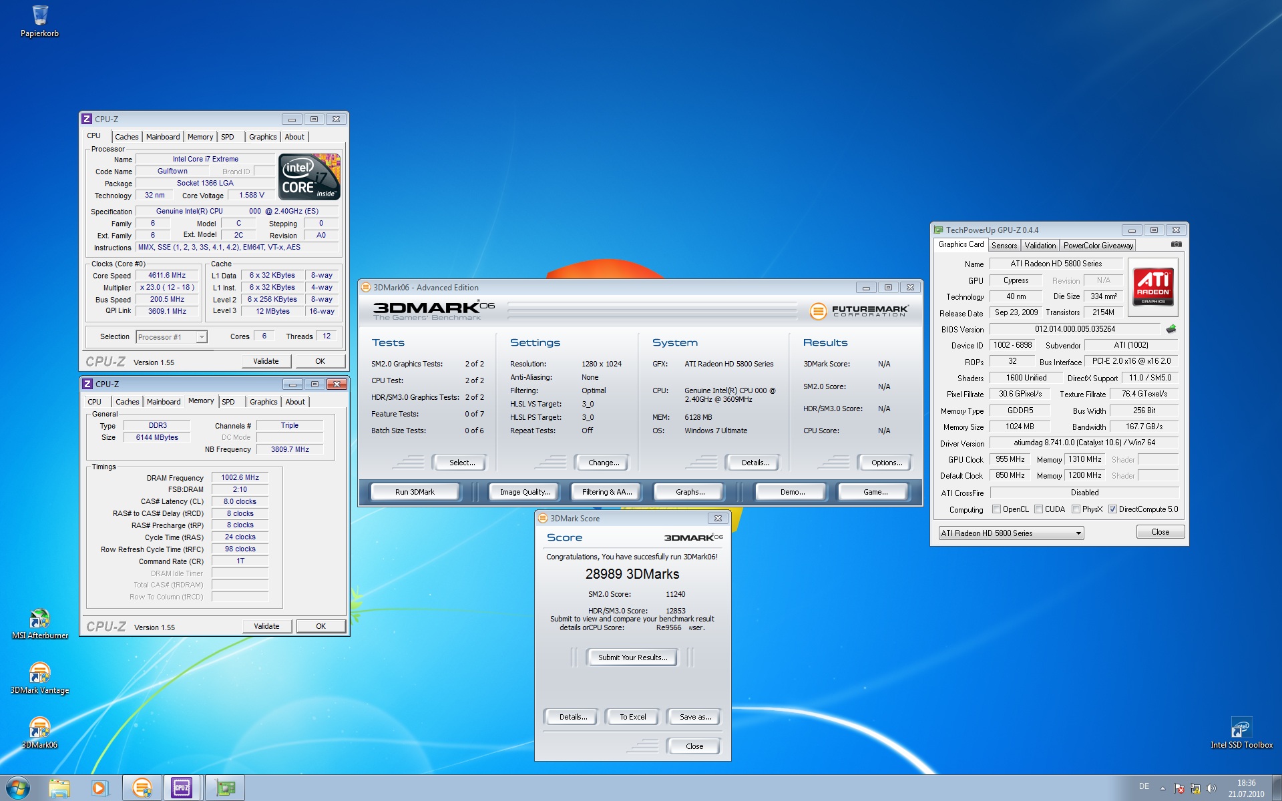
Task: Show hidden tray icons arrow
Action: 1162,788
